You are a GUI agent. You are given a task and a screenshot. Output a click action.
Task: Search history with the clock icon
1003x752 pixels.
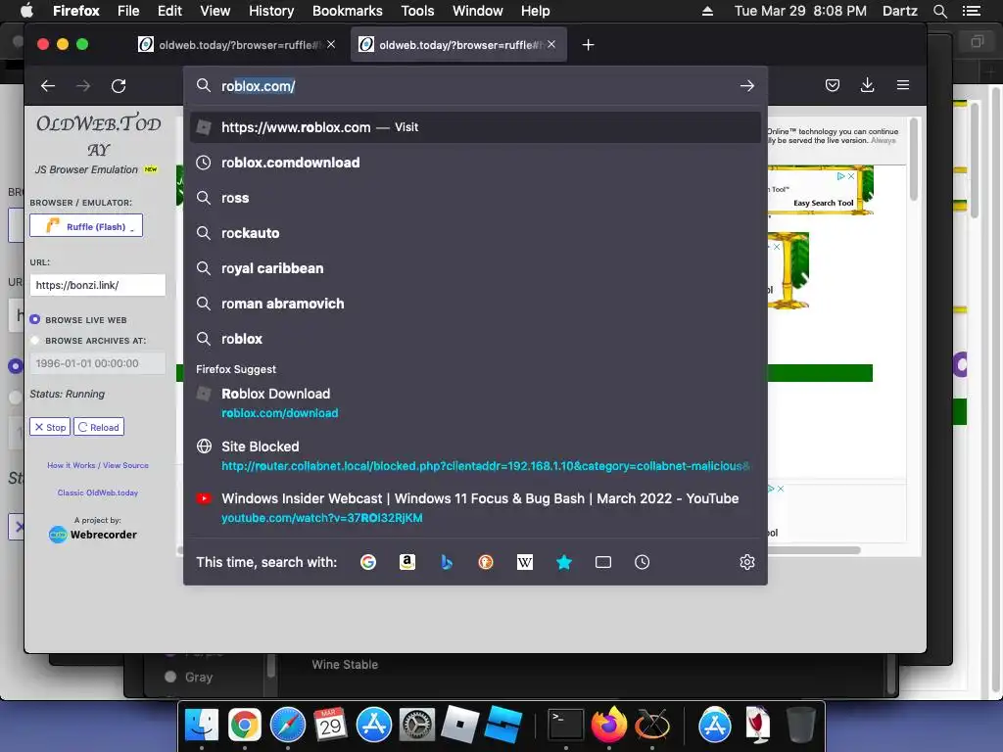[643, 562]
